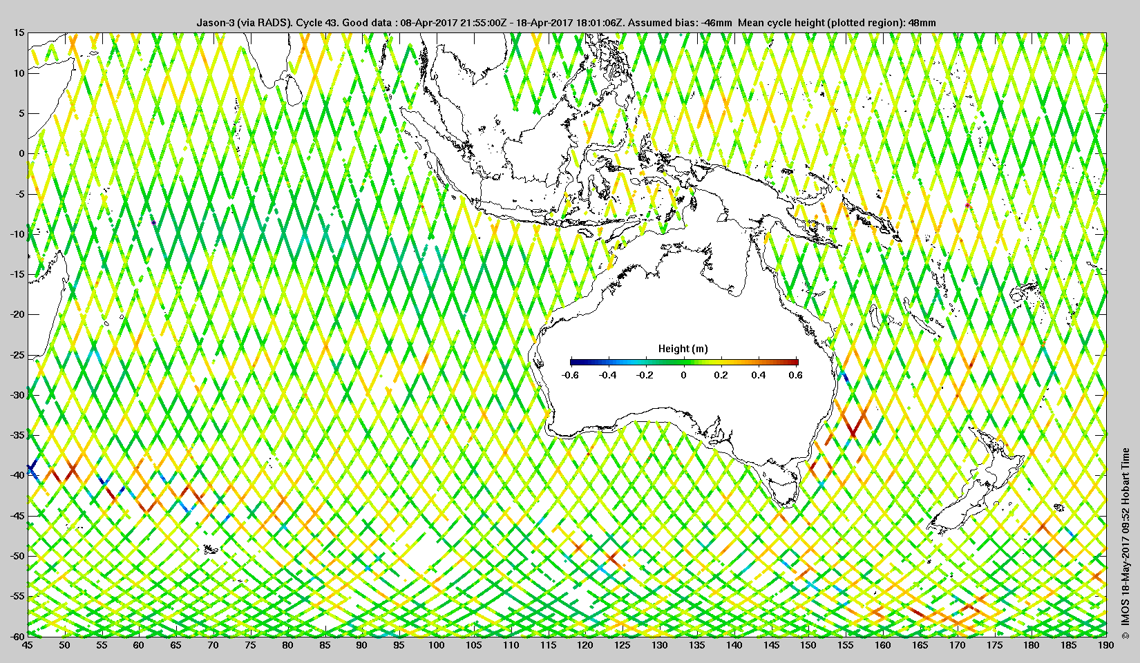The image size is (1140, 663).
Task: Click latitude tick label -45 on the left axis
Action: (x=17, y=516)
